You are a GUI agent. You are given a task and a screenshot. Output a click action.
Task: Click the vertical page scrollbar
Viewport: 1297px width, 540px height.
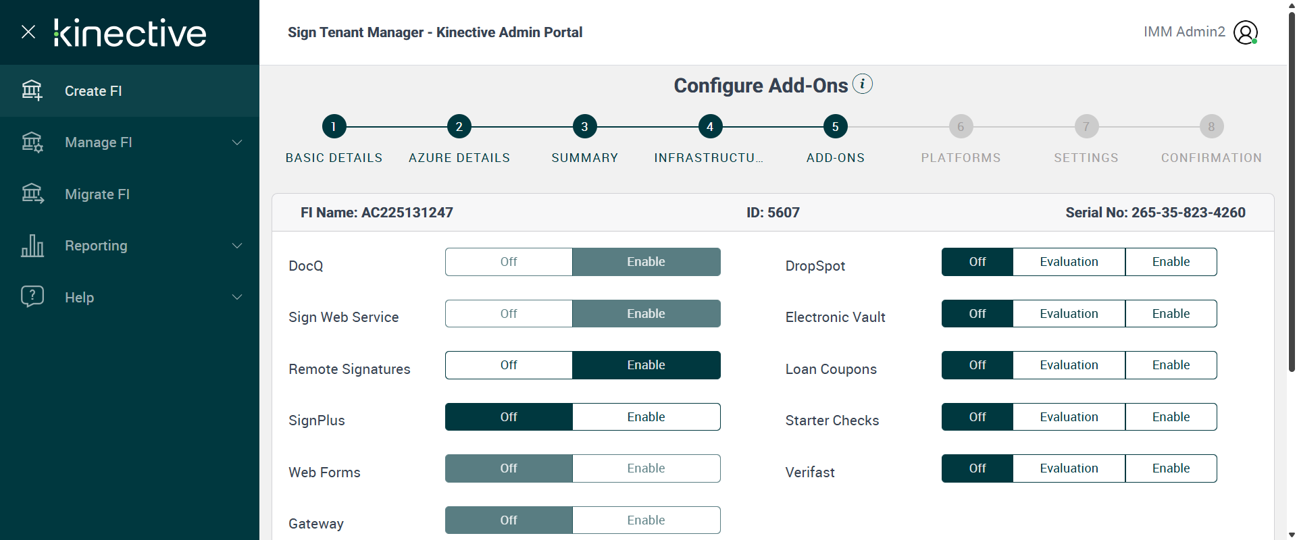1292,202
